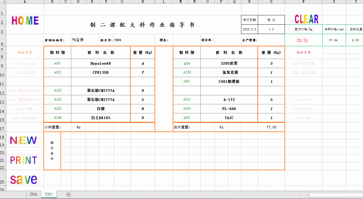Click the horizontal scrollbar left arrow
This screenshot has width=363, height=199.
click(x=307, y=195)
